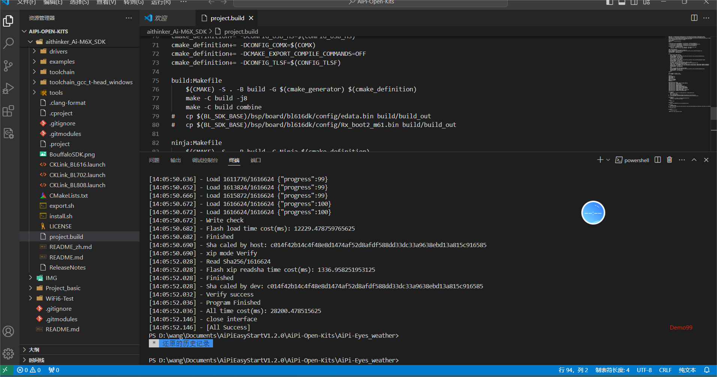Switch to the 欢迎 tab

167,18
